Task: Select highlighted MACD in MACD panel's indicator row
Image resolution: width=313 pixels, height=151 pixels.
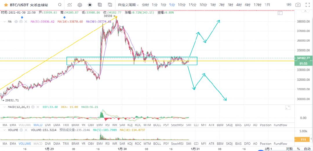Action: [38, 125]
